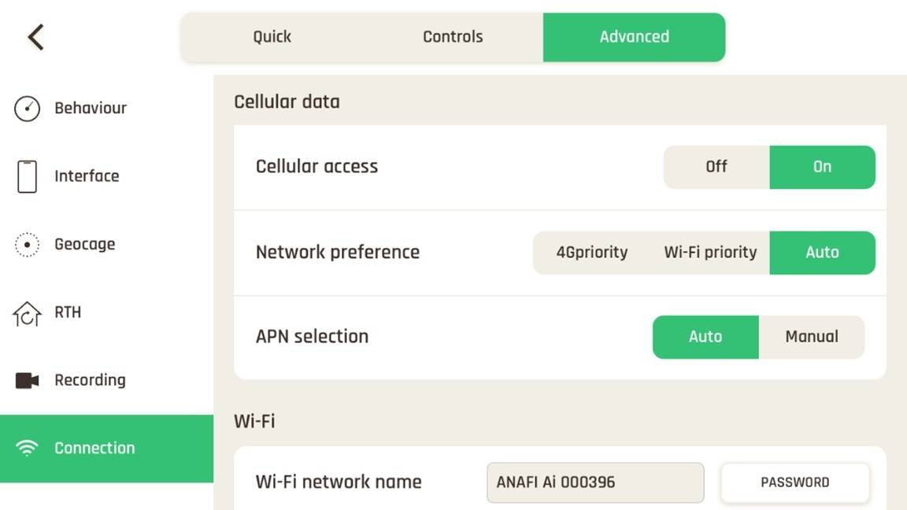The image size is (907, 510).
Task: Turn Cellular access Off
Action: 716,167
